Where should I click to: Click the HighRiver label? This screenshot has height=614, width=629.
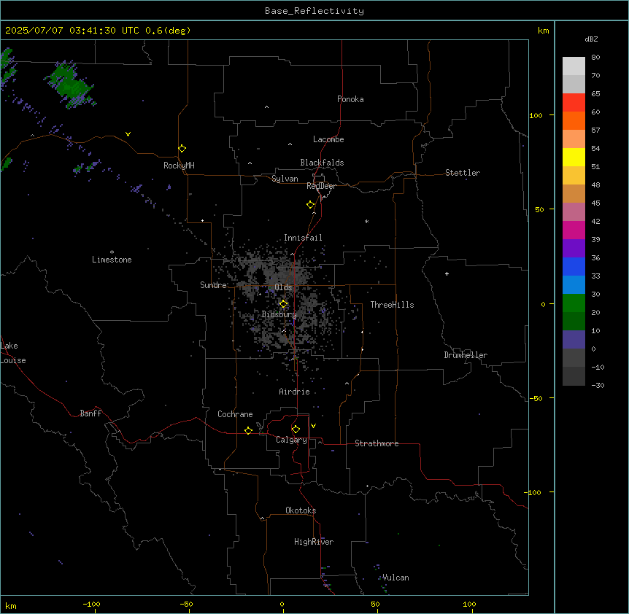click(x=314, y=542)
